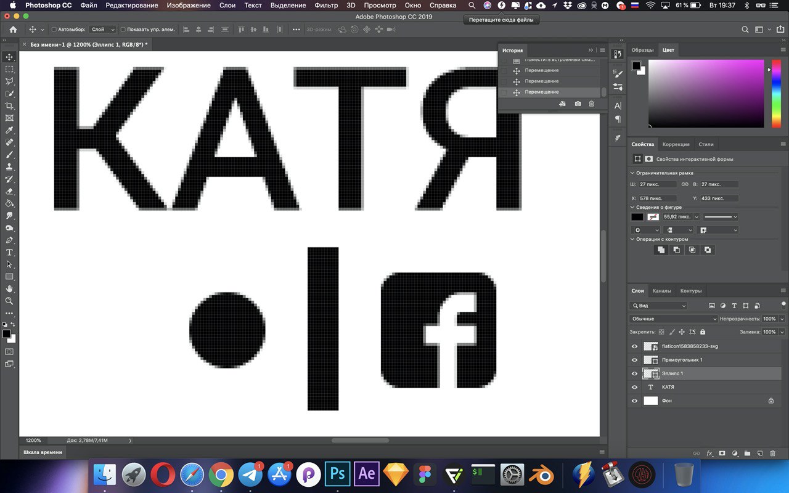Viewport: 789px width, 493px height.
Task: Delete the current history state
Action: point(591,104)
